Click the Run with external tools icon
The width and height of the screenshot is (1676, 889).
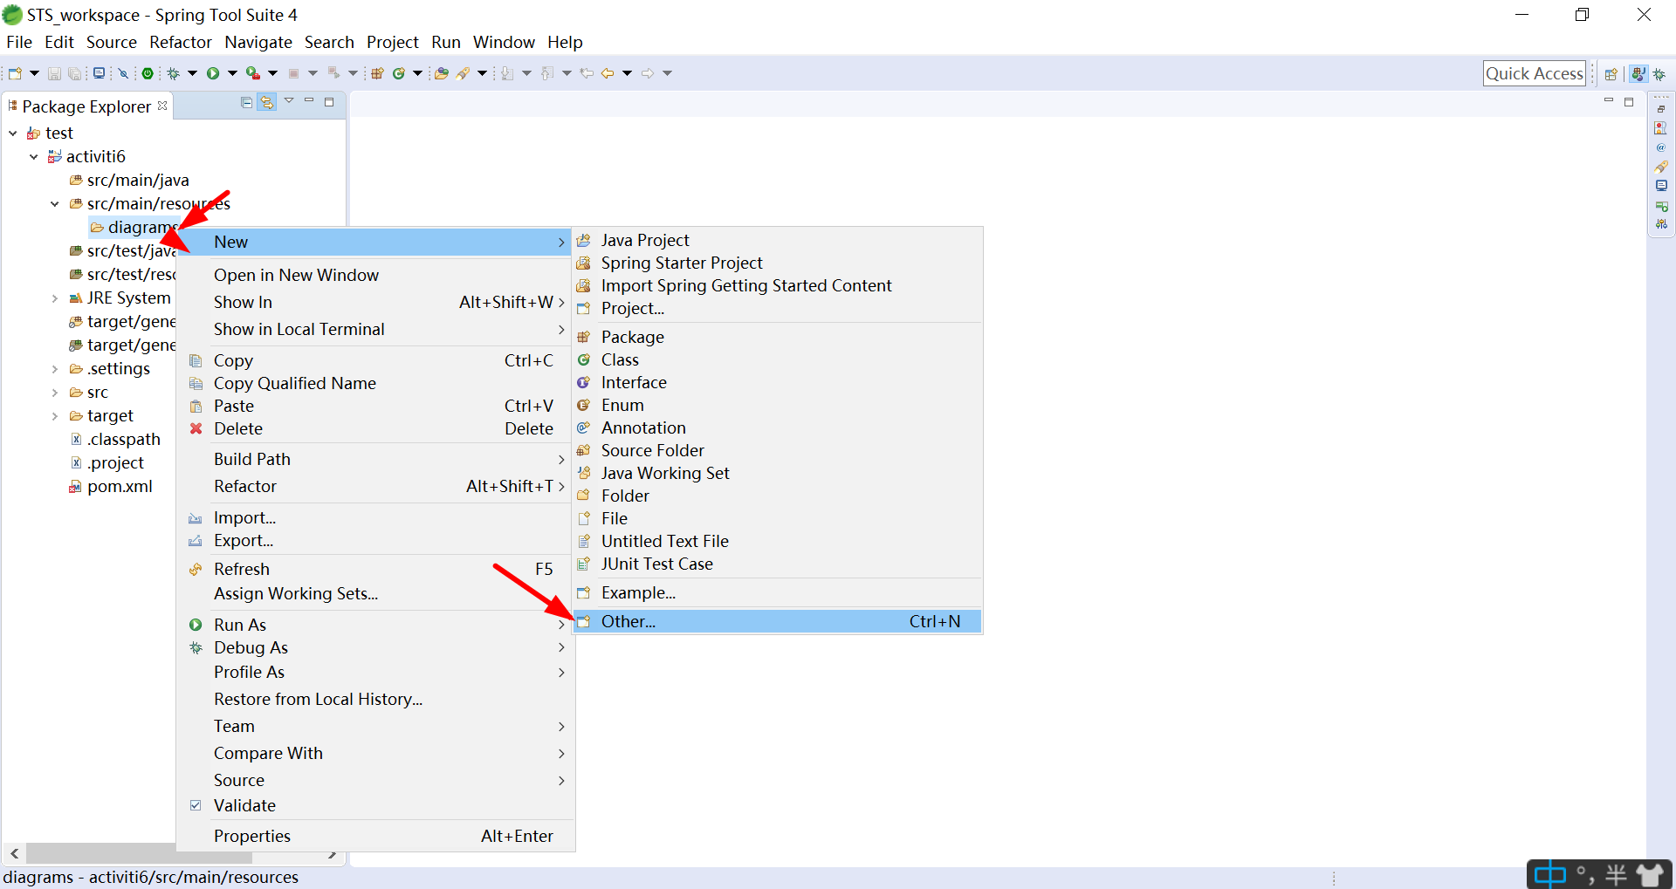(253, 73)
